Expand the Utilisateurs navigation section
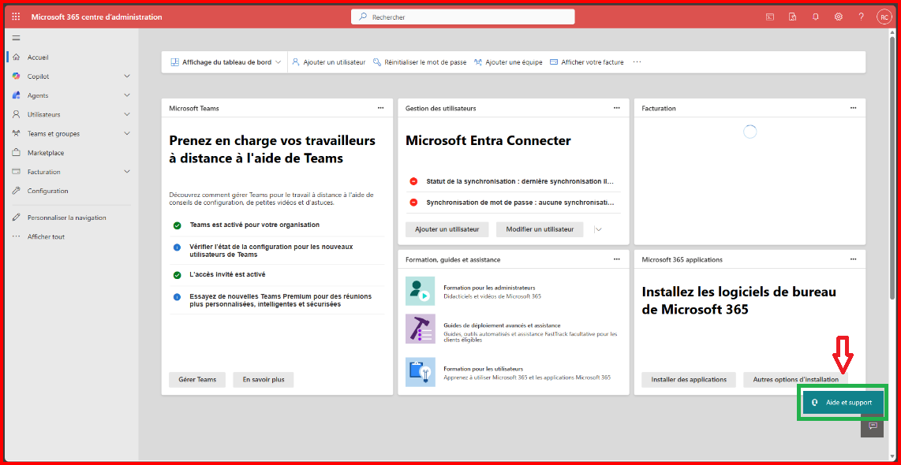The width and height of the screenshot is (901, 465). coord(127,114)
